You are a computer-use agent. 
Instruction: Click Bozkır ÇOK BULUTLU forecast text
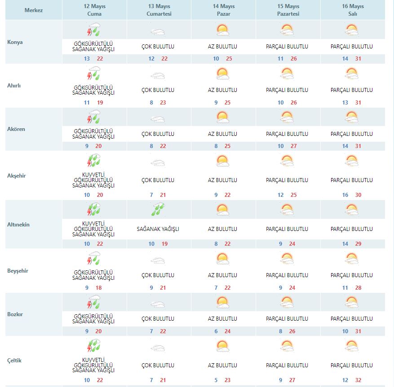click(x=158, y=319)
